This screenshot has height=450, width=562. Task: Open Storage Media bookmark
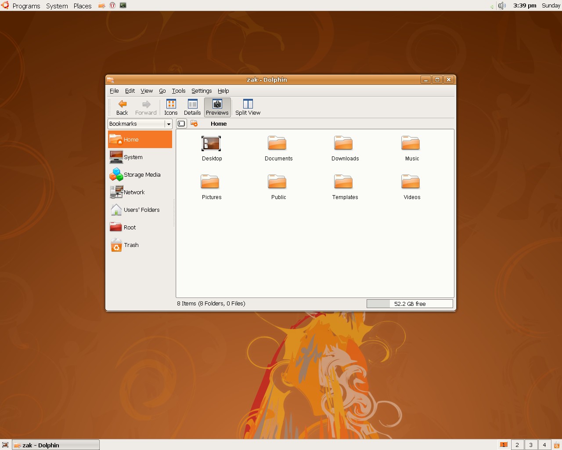click(x=140, y=174)
